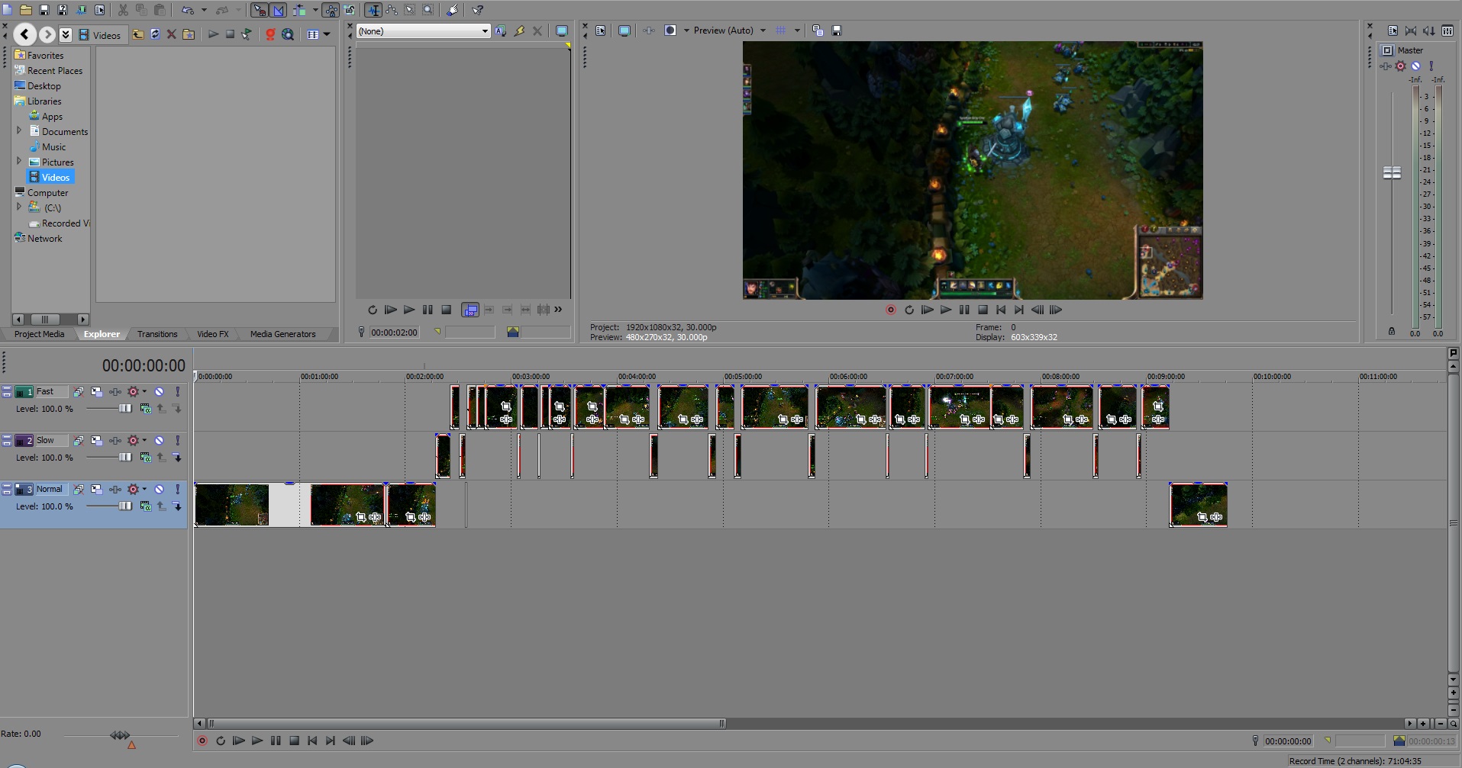Open the Auto Ripple mode dropdown arrow
1462x768 pixels.
315,10
